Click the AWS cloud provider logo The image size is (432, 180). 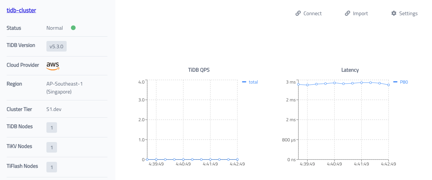point(53,66)
